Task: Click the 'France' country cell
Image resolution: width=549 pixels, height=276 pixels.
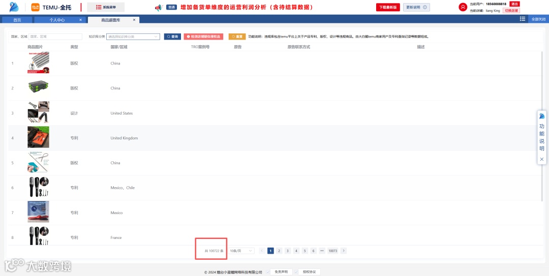Action: point(116,237)
